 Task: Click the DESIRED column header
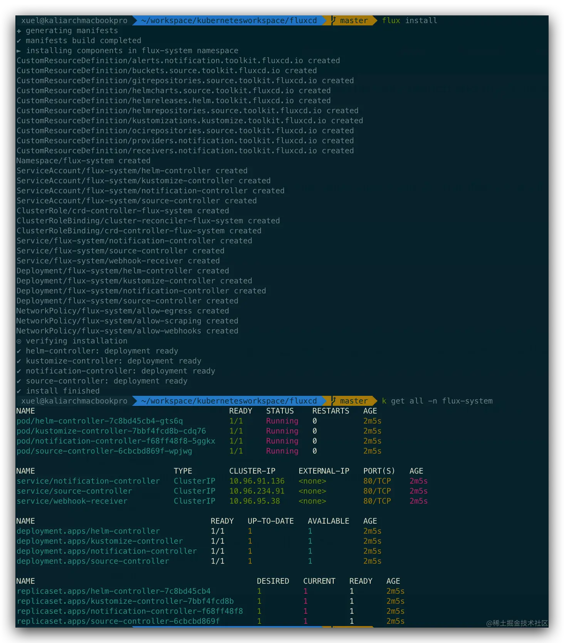click(273, 581)
